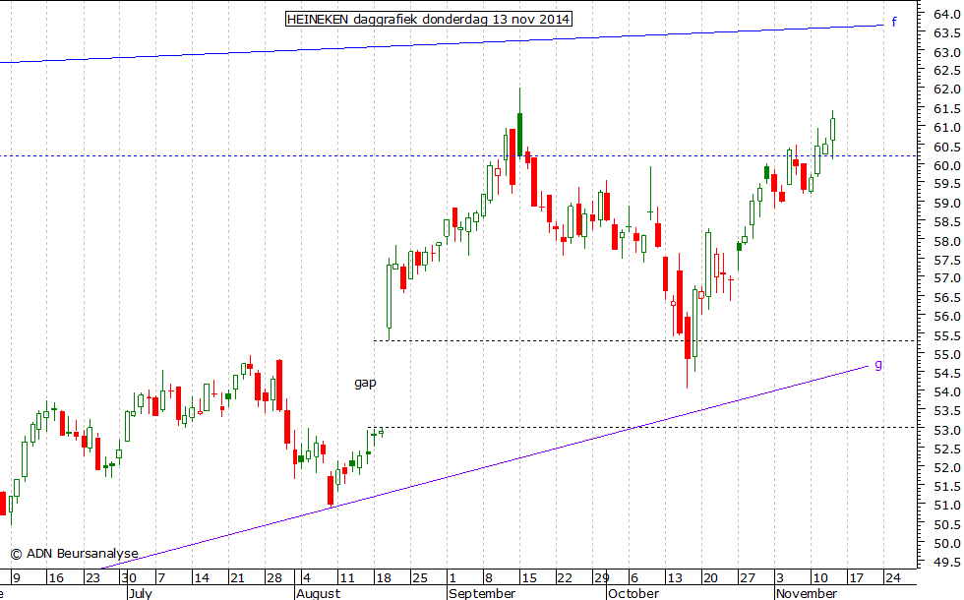Viewport: 964px width, 600px height.
Task: Click the chart title HEINEKEN daggrafiek donderdag 13 nov 2014
Action: click(429, 19)
